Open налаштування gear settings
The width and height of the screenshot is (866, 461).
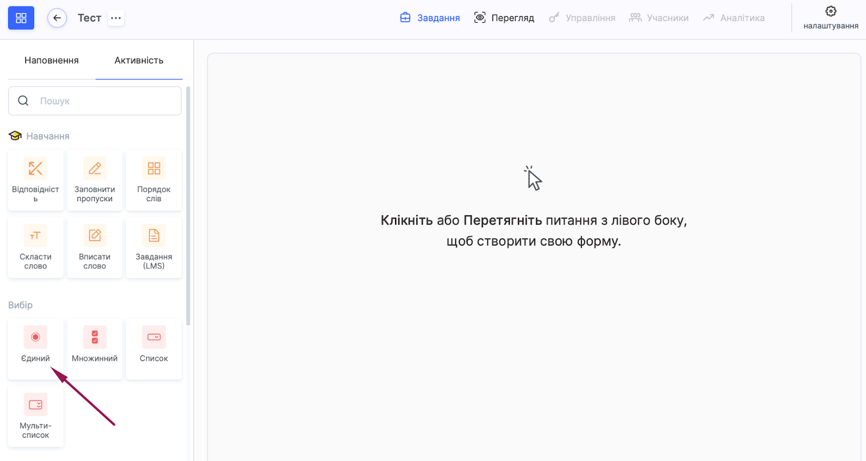830,17
